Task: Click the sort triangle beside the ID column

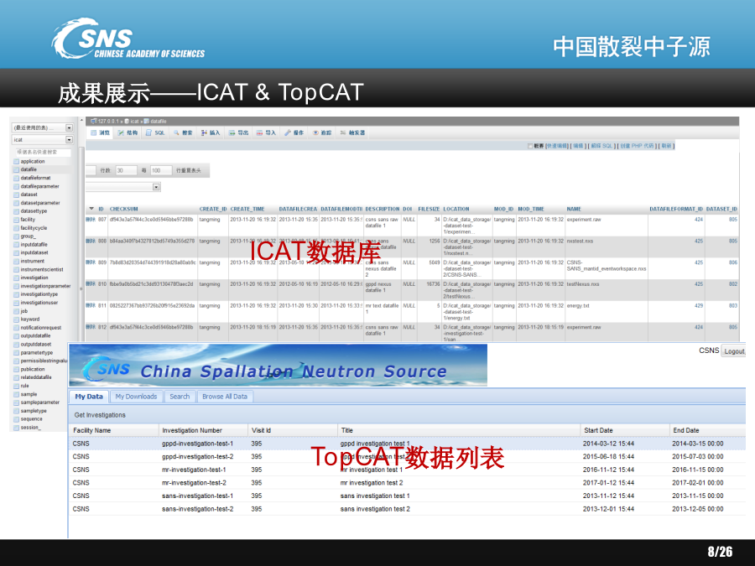Action: (x=91, y=209)
